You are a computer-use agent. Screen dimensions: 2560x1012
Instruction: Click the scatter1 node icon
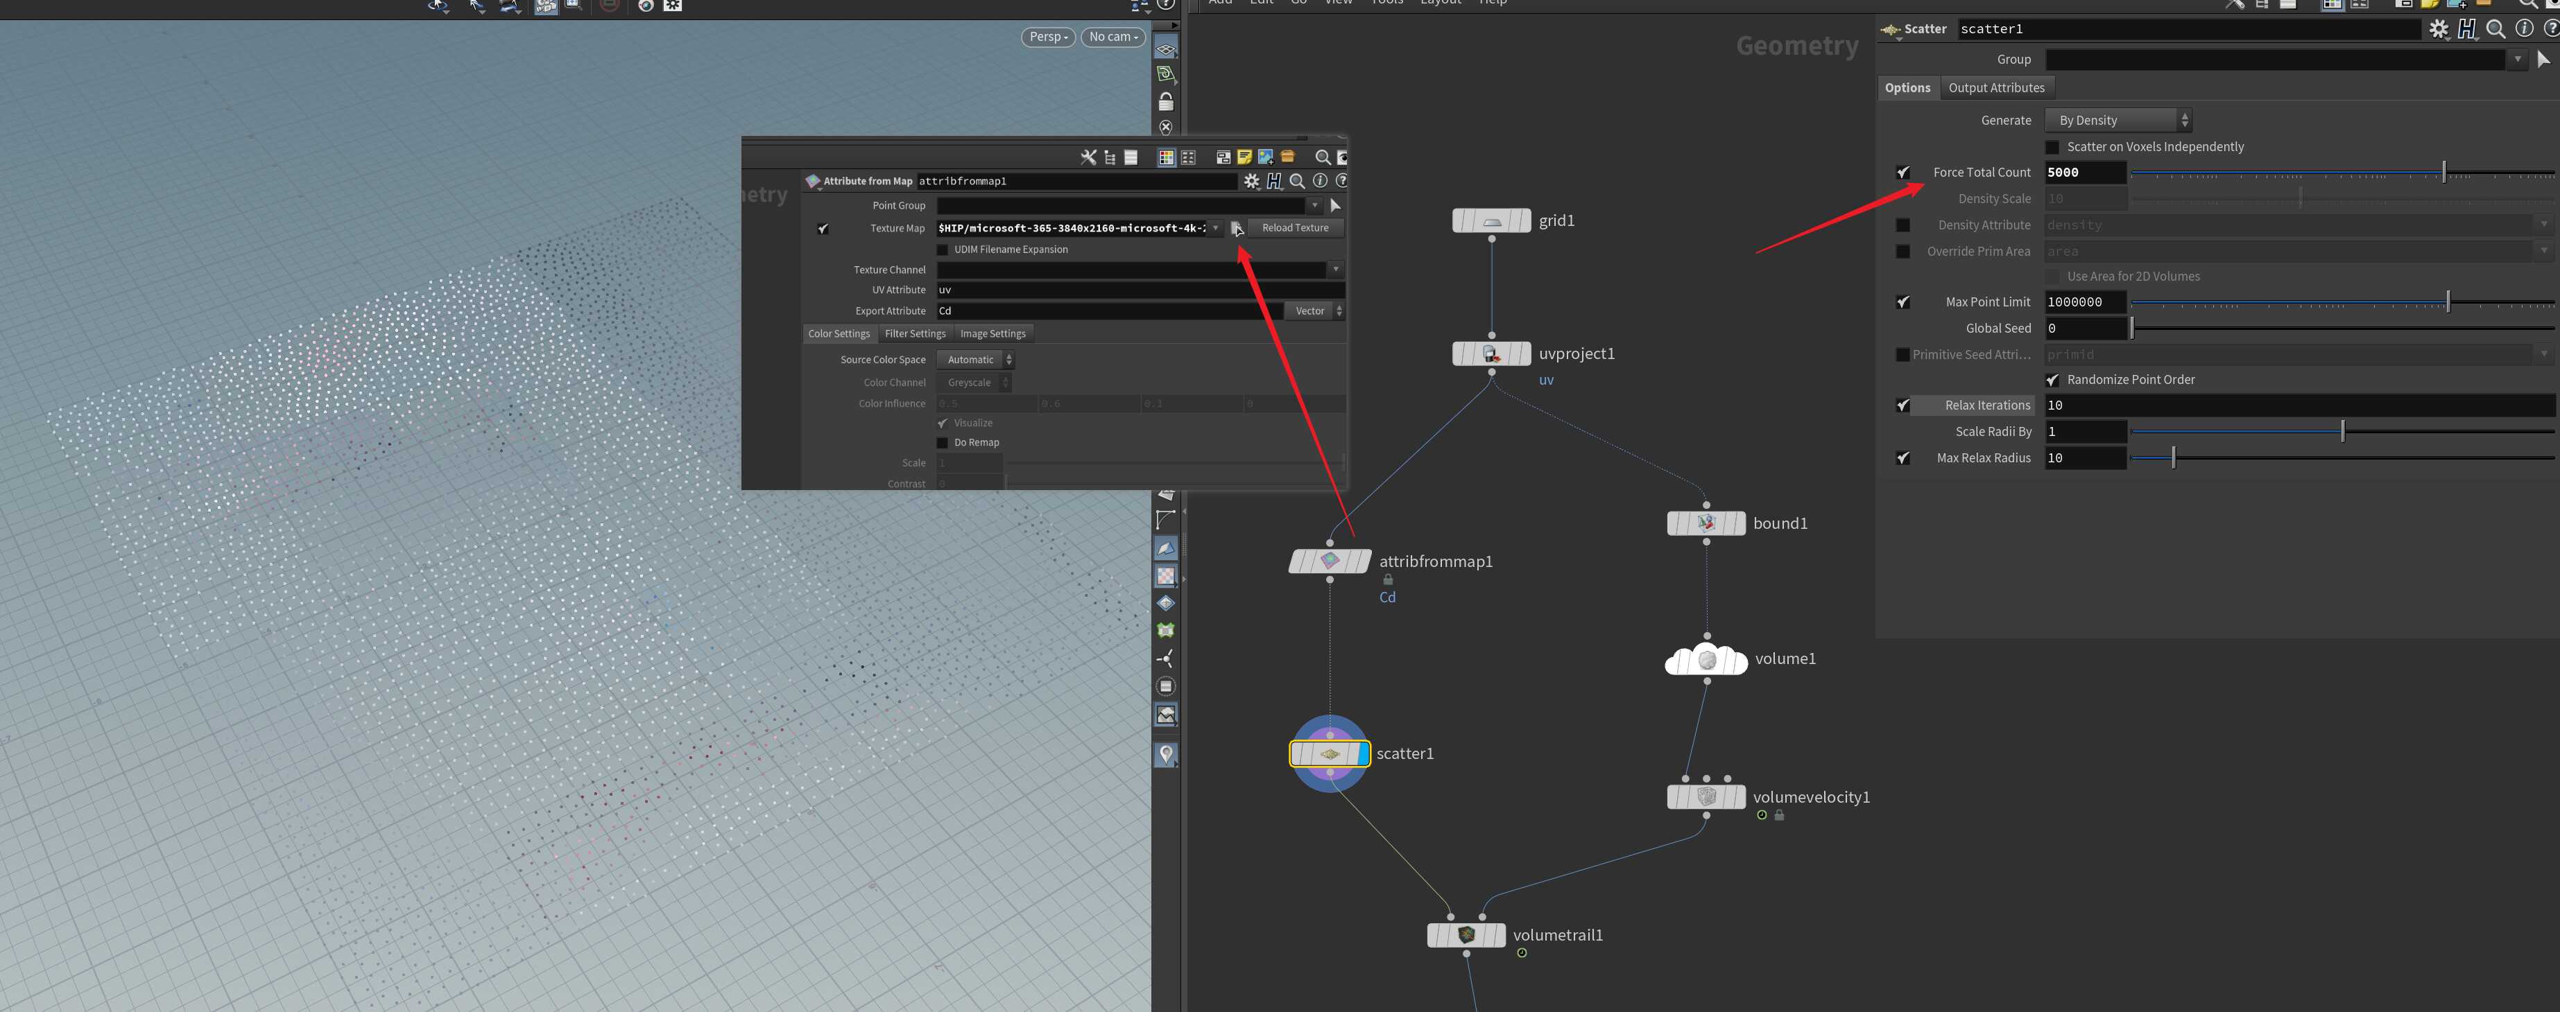pyautogui.click(x=1329, y=753)
